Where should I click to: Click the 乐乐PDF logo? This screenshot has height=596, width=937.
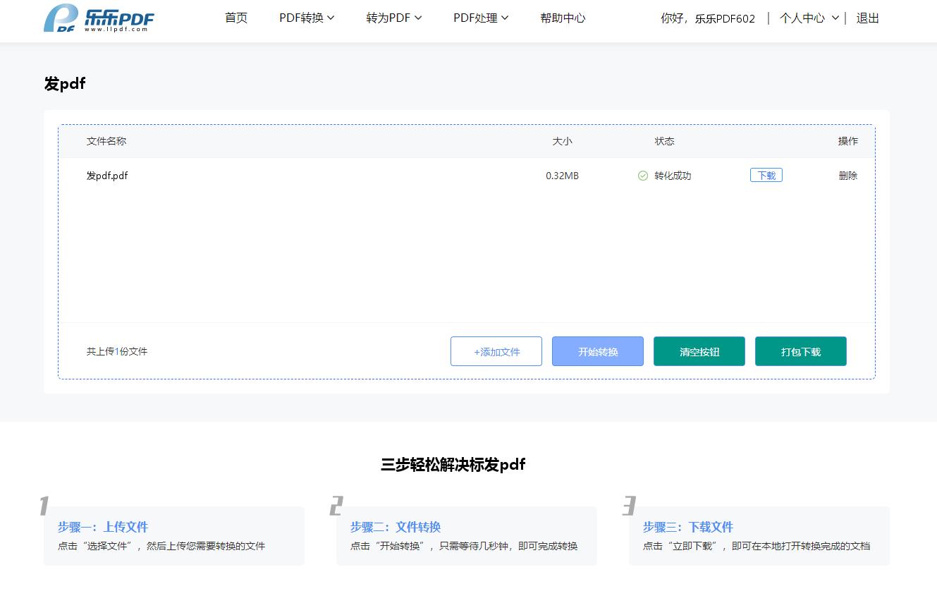pyautogui.click(x=98, y=18)
